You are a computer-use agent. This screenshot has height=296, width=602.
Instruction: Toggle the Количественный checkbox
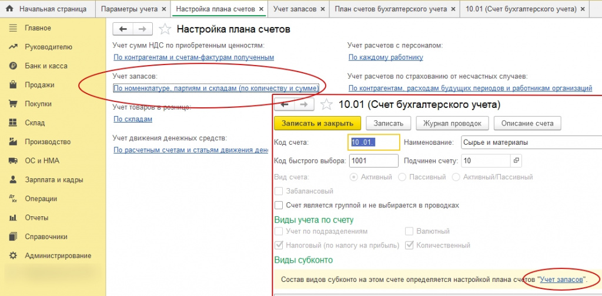[409, 245]
